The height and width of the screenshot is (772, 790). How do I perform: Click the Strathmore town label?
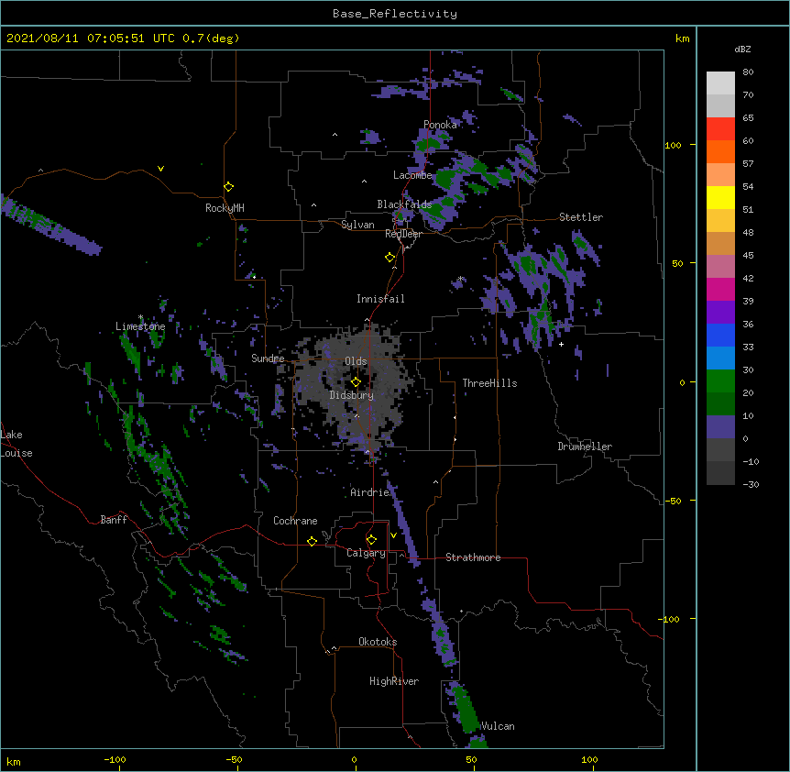pyautogui.click(x=473, y=557)
